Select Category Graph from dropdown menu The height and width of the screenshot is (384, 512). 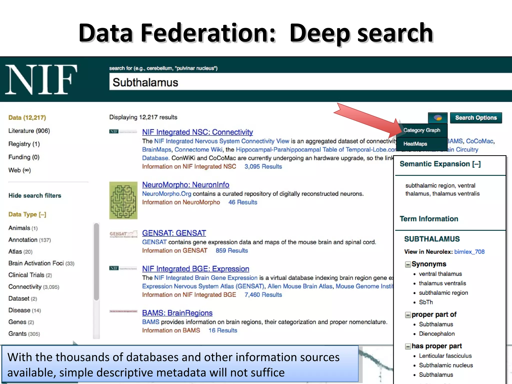click(422, 130)
